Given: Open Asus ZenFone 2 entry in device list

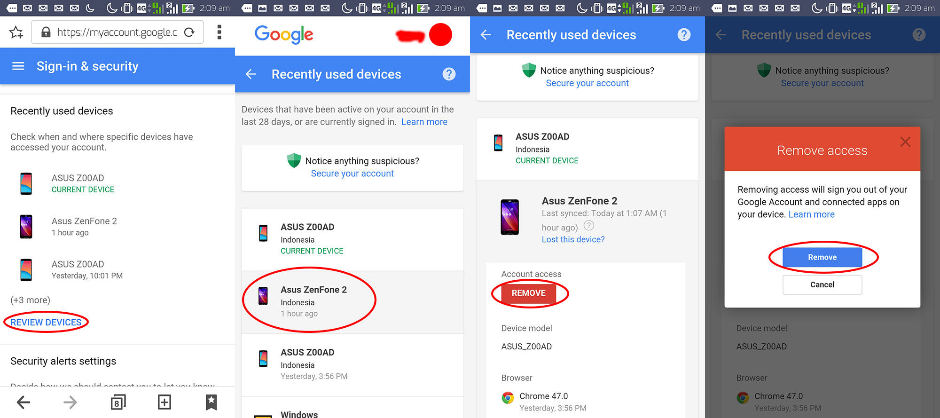Looking at the screenshot, I should [313, 301].
